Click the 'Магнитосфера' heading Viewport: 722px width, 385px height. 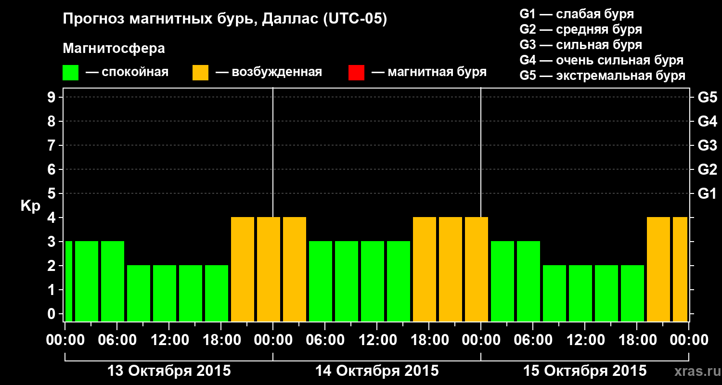click(114, 49)
